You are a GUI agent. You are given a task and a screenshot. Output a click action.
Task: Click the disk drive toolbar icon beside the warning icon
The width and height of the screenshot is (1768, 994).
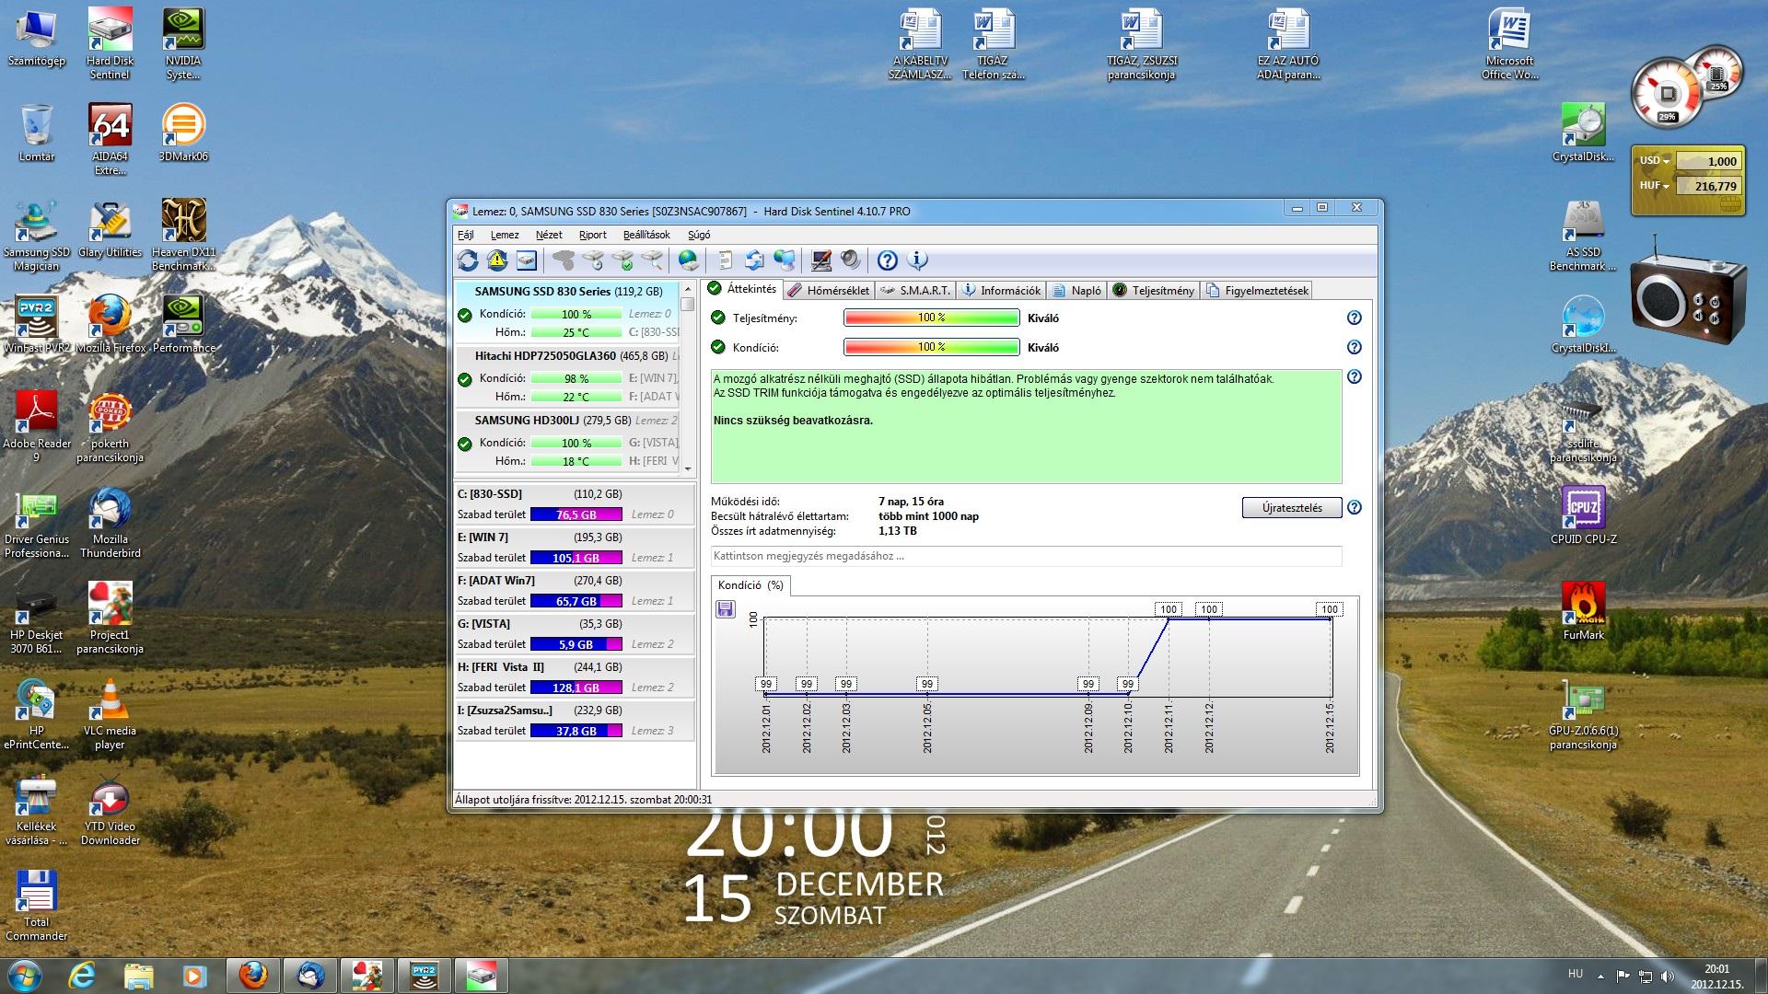[526, 260]
